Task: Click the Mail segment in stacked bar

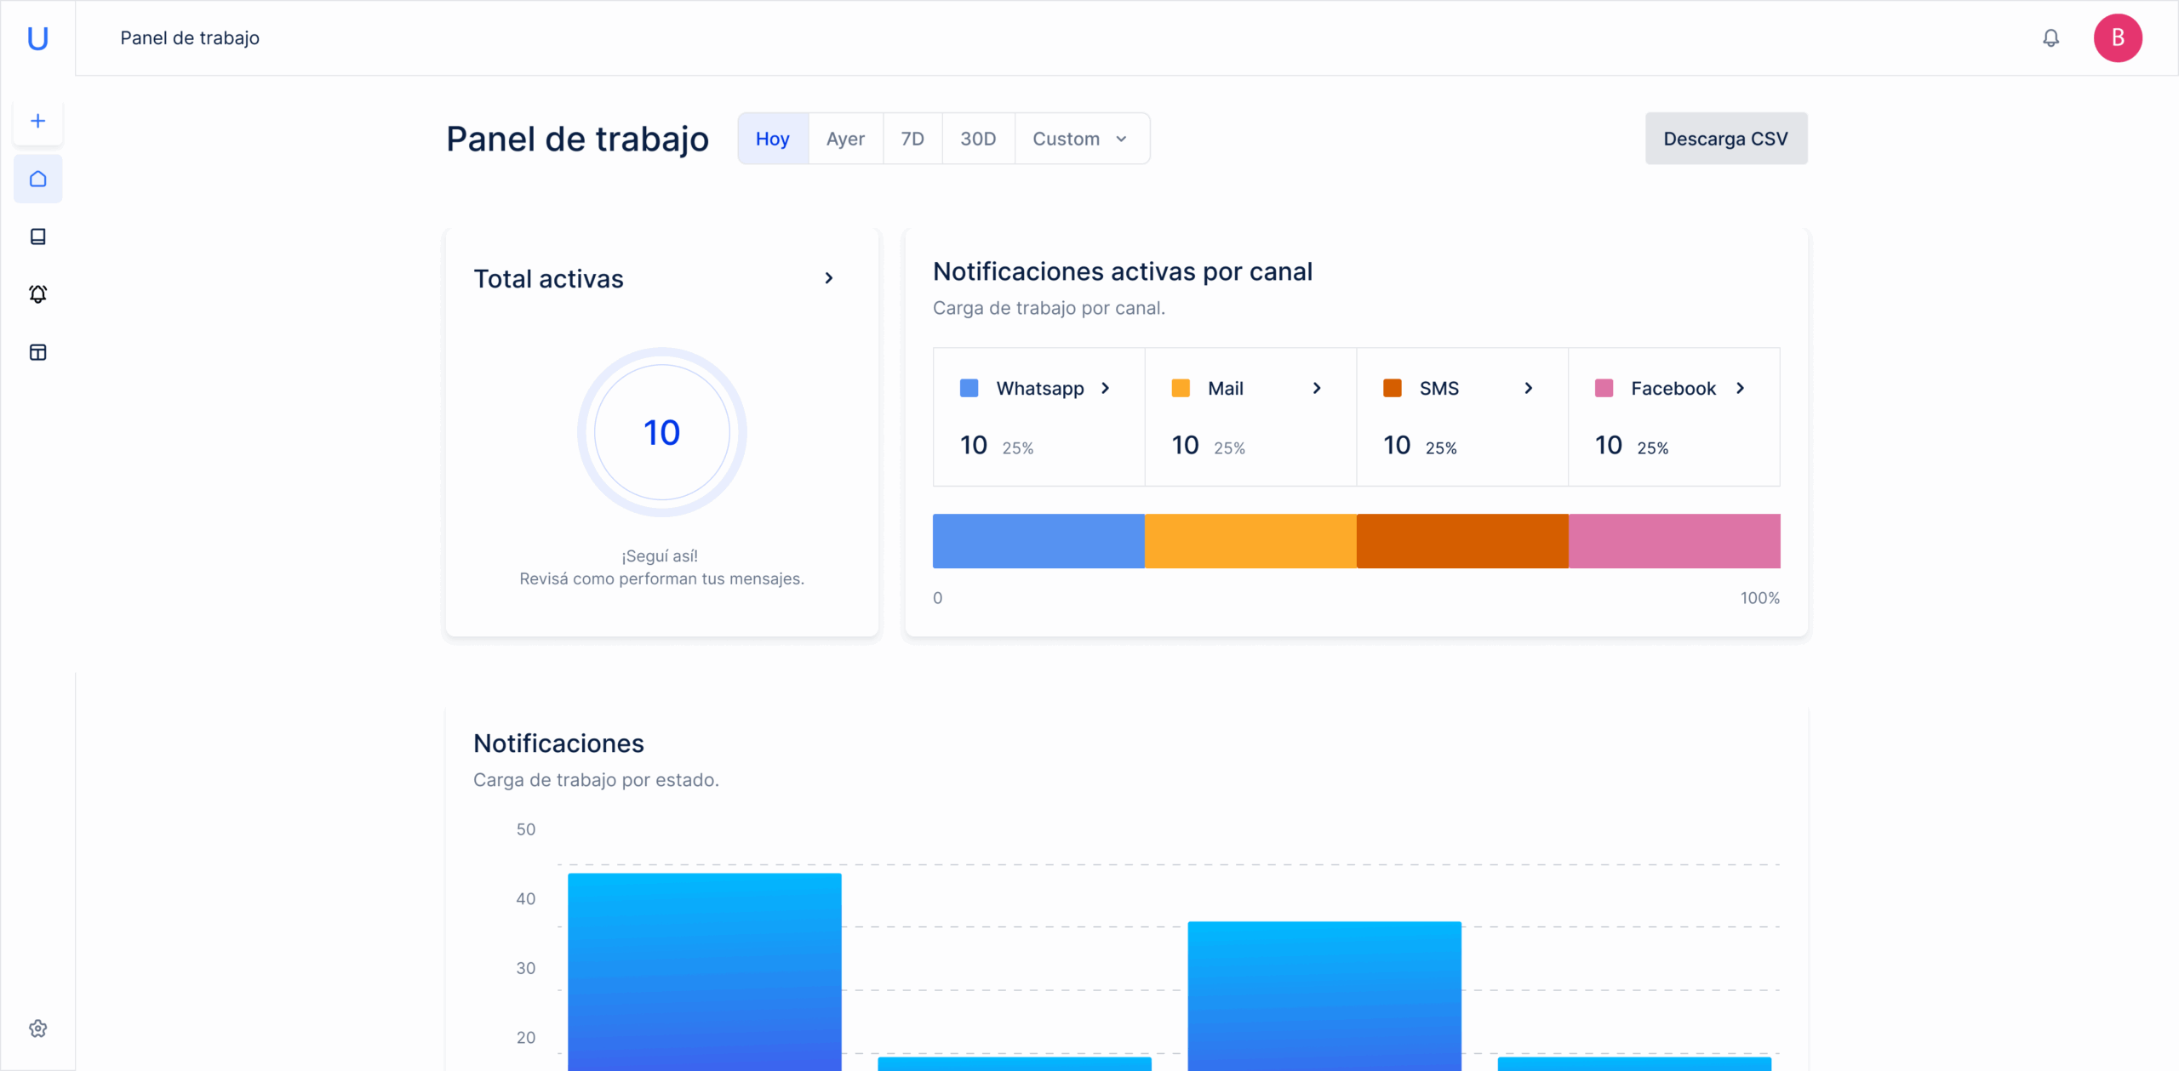Action: pos(1250,541)
